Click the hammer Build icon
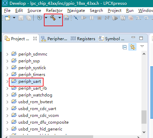The width and height of the screenshot is (153, 138). click(53, 18)
